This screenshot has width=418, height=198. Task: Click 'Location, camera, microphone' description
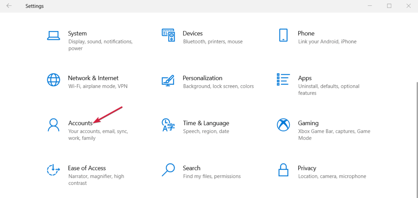332,176
